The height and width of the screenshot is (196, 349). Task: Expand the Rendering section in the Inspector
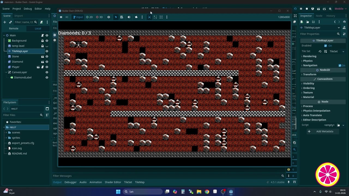tap(310, 56)
